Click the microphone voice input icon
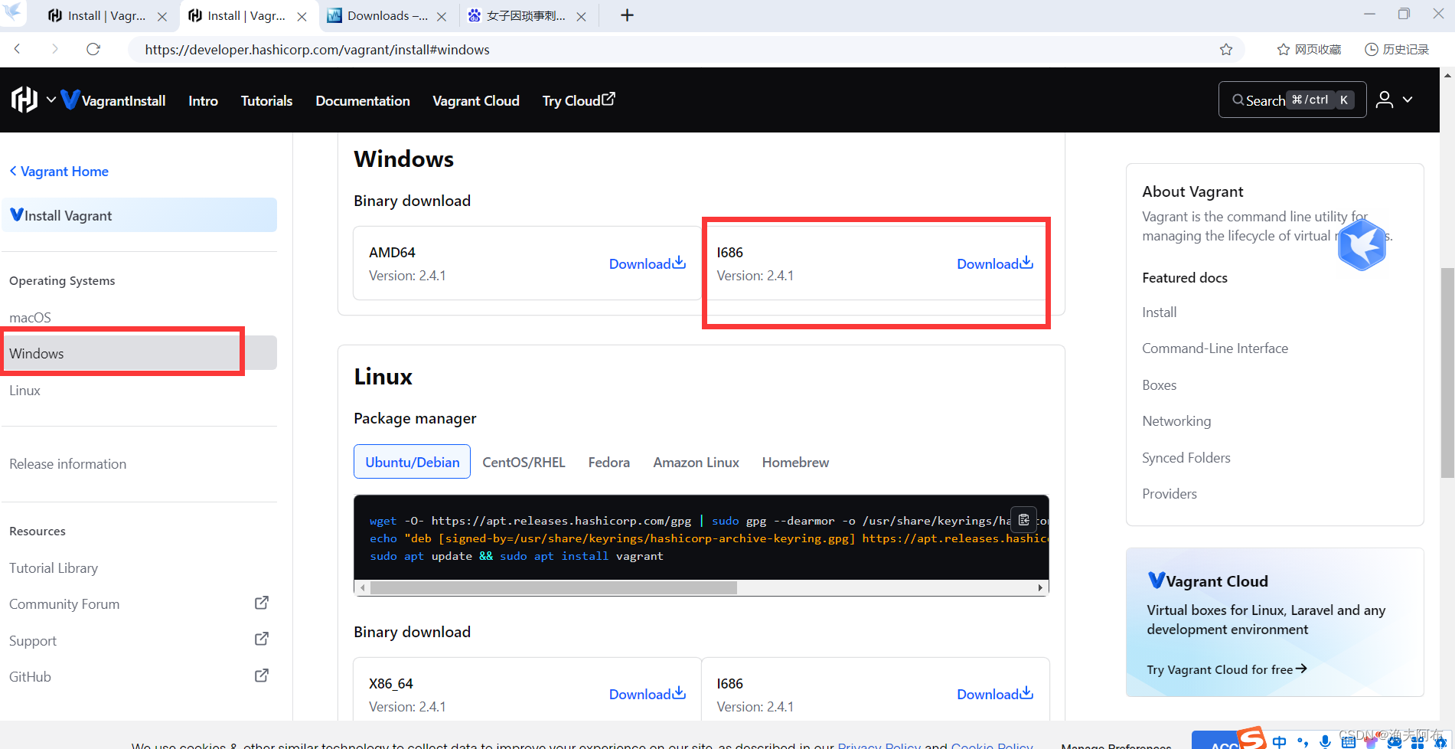Image resolution: width=1455 pixels, height=749 pixels. (x=1325, y=741)
